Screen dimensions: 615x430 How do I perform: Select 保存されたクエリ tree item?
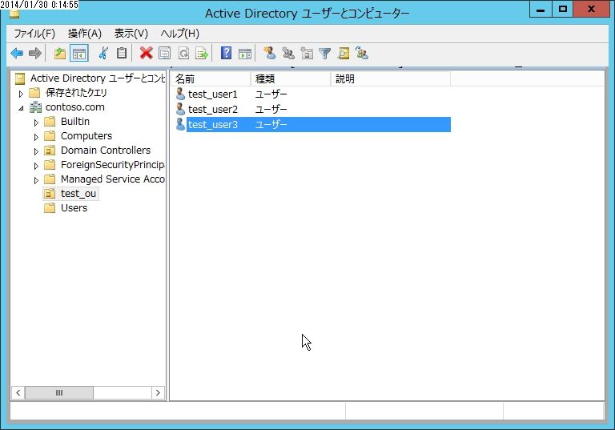(76, 93)
